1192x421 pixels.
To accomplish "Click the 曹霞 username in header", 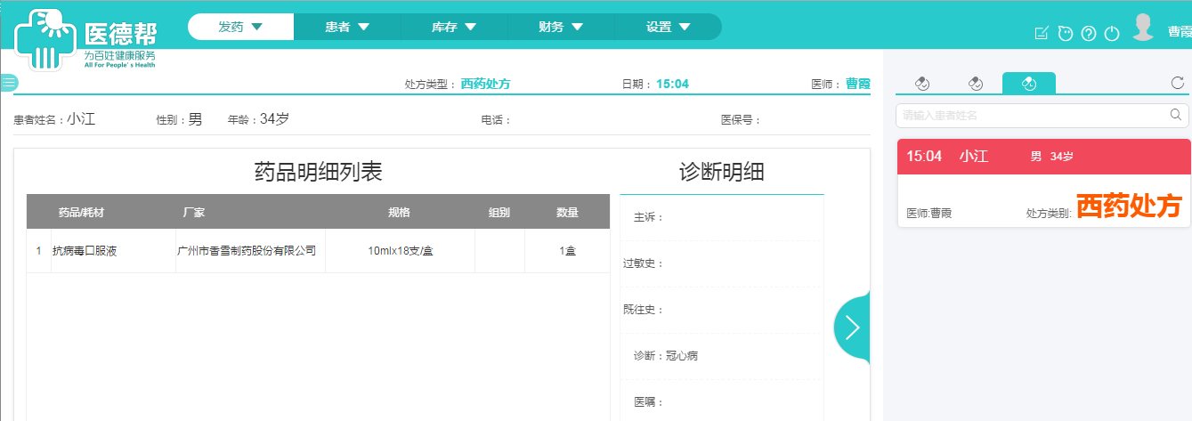I will pos(1180,31).
